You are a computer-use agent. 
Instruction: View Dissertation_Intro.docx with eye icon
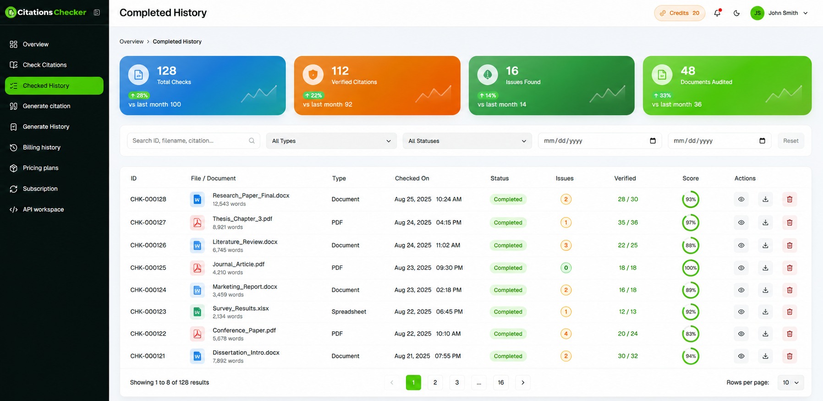coord(741,356)
